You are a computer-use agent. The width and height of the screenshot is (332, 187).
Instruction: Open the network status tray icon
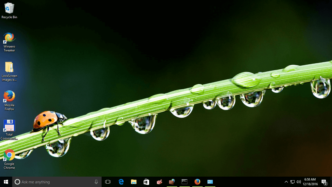[293, 182]
